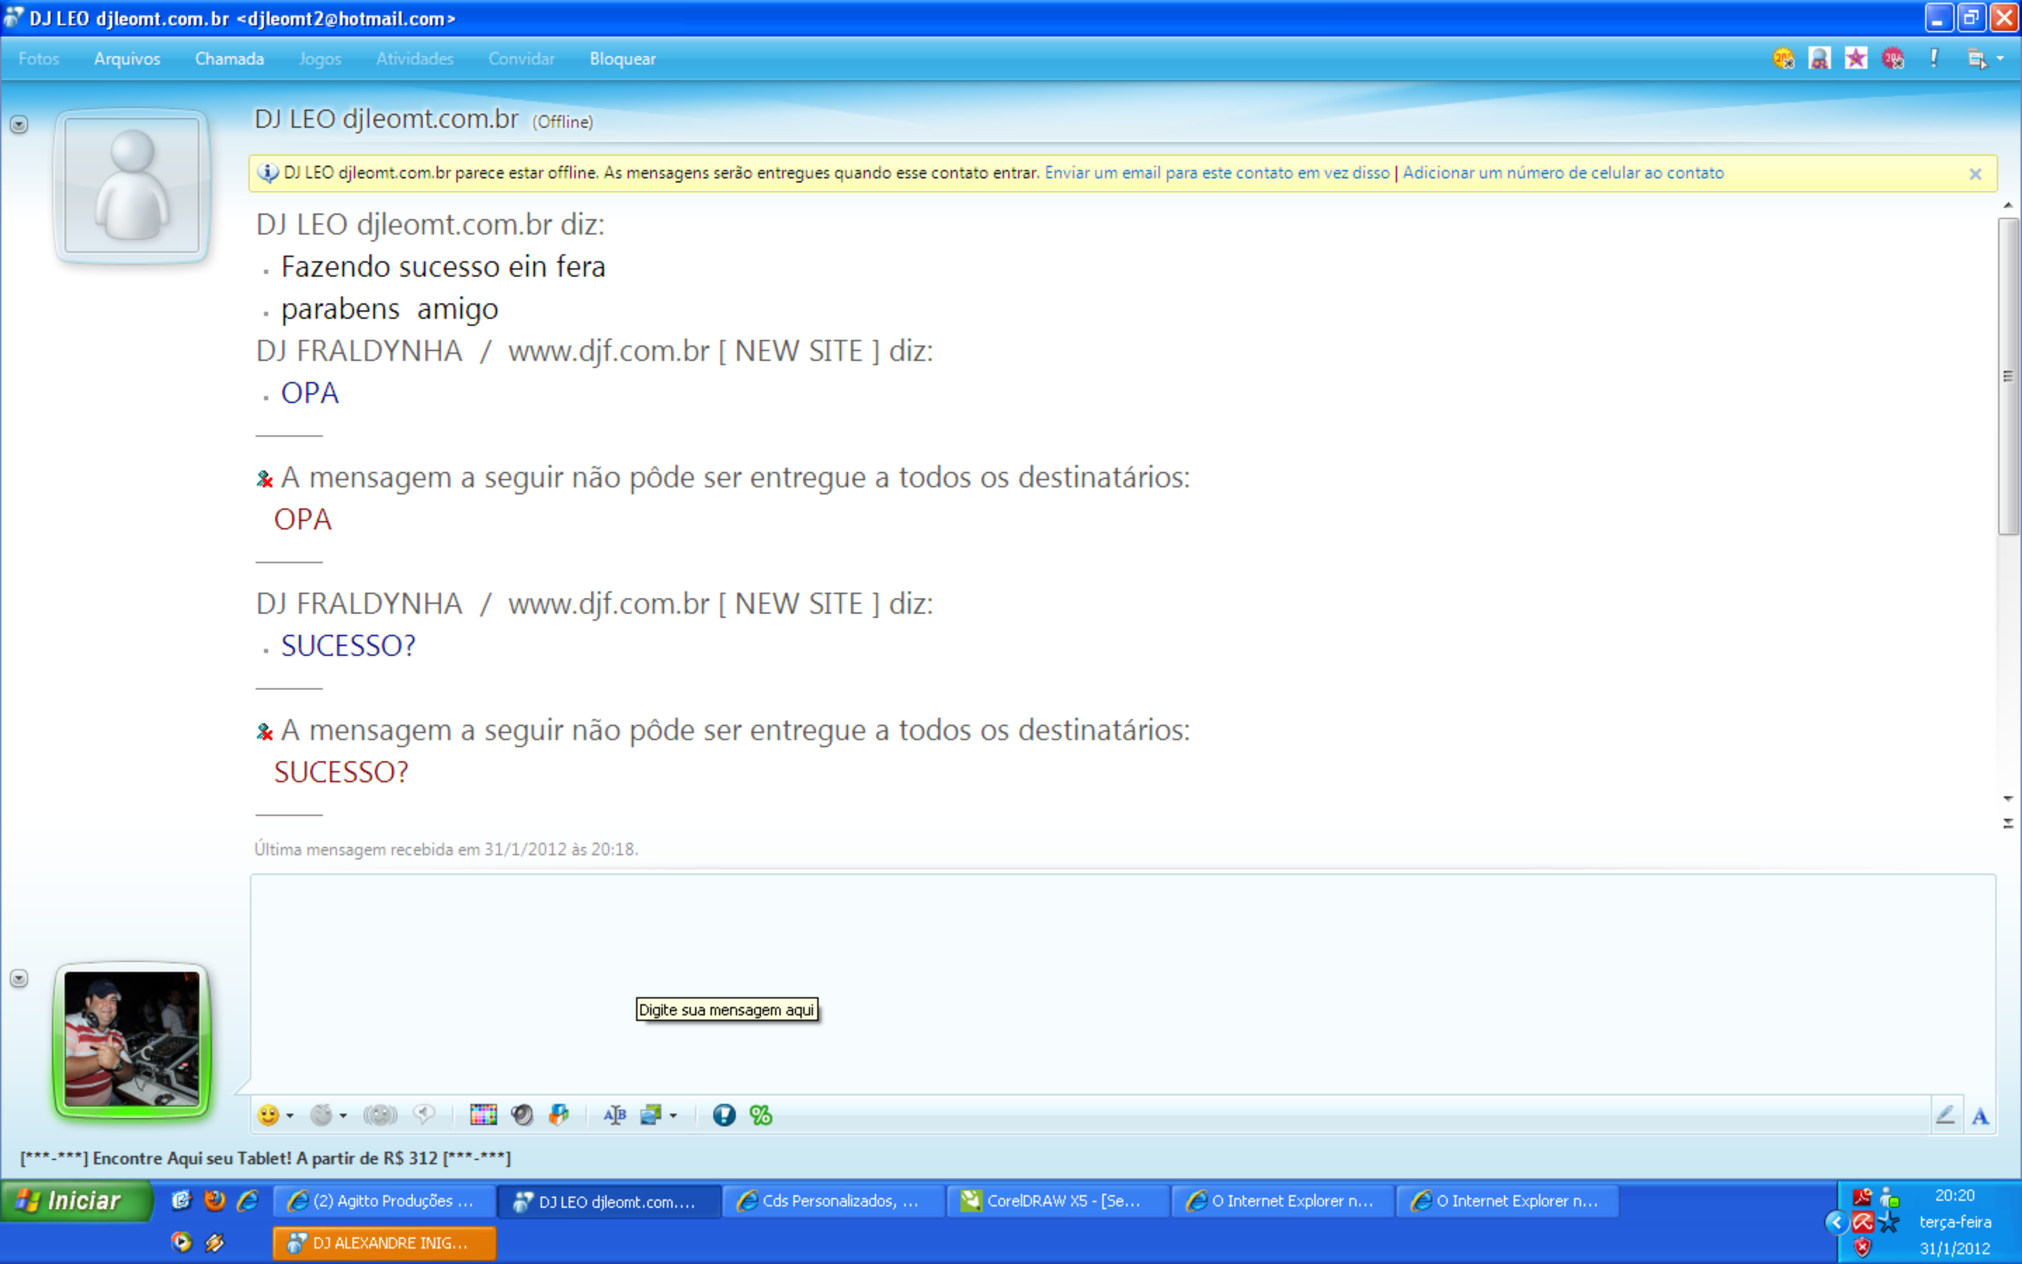
Task: Click 'Enviar um email para este contato' link
Action: coord(1216,173)
